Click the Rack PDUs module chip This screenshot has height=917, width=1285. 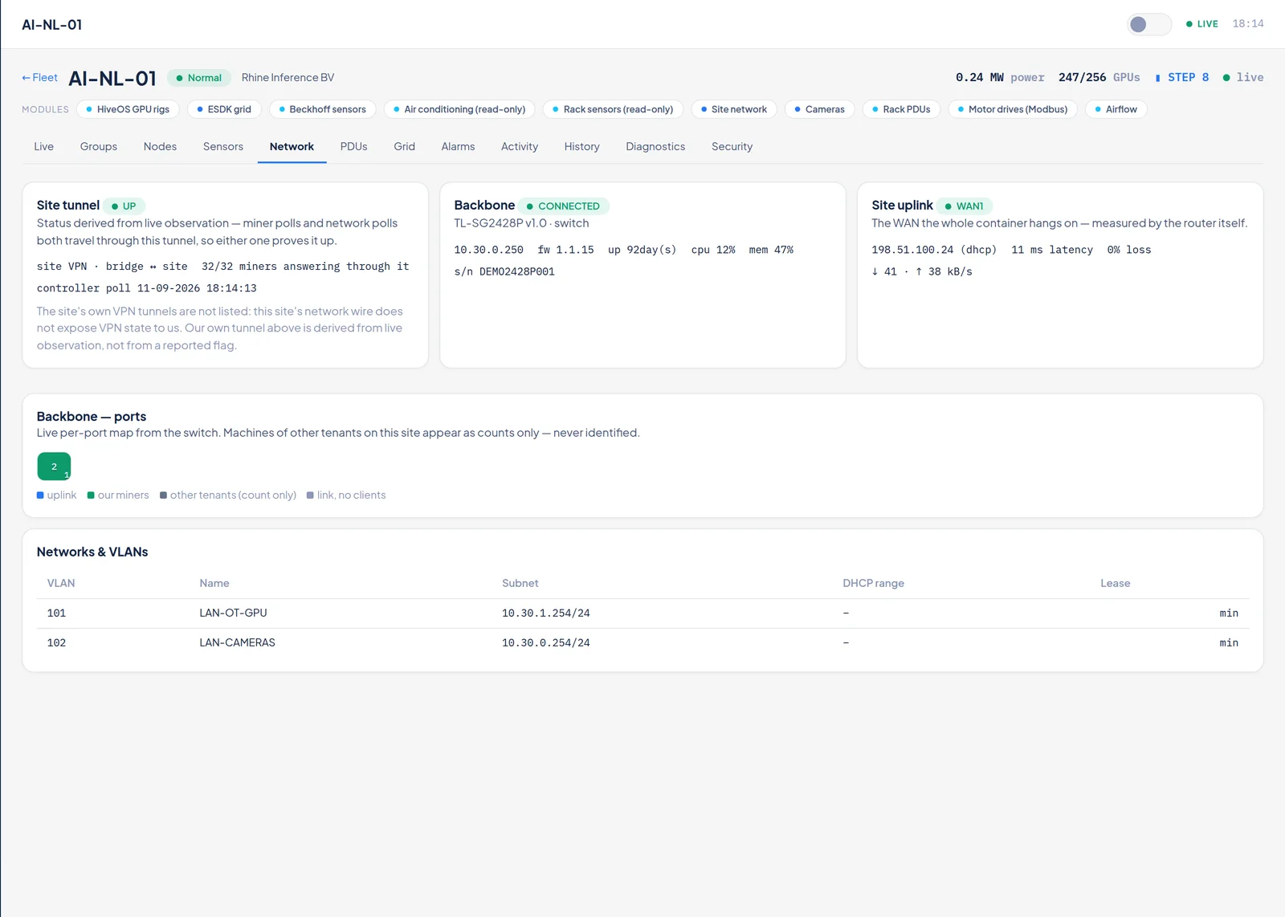pyautogui.click(x=901, y=109)
